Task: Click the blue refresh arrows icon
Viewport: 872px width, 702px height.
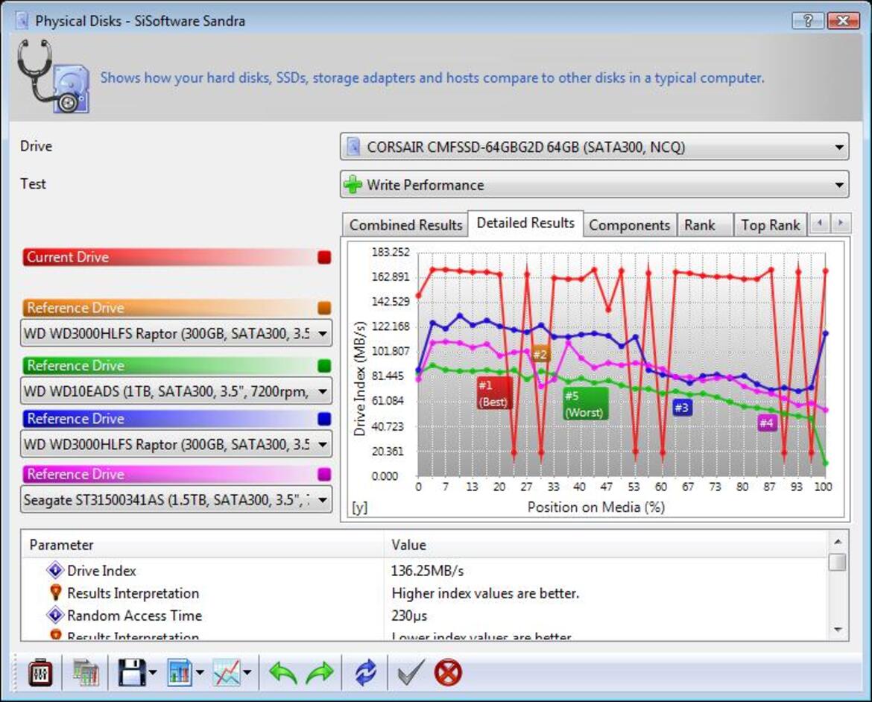Action: pos(365,673)
